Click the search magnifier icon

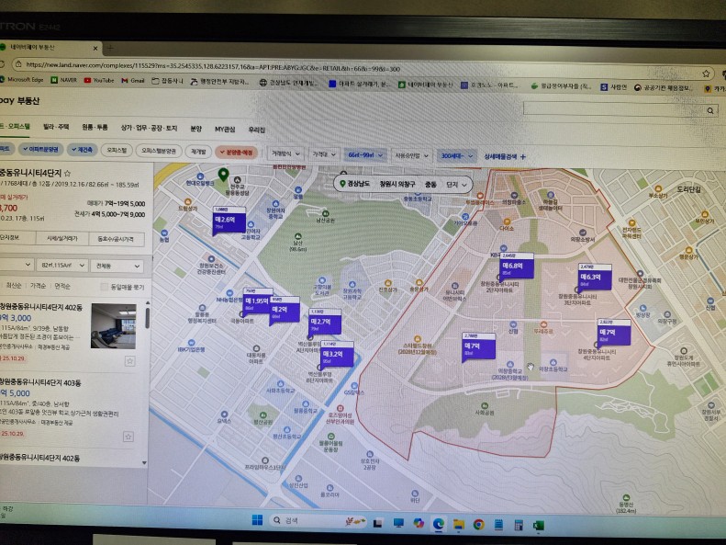click(709, 110)
